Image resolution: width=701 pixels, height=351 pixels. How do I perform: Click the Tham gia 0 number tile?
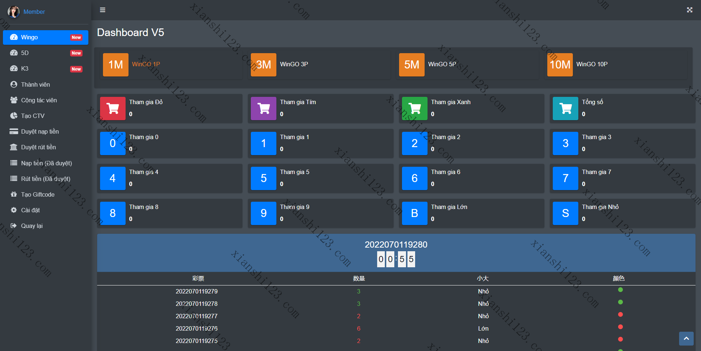[113, 143]
